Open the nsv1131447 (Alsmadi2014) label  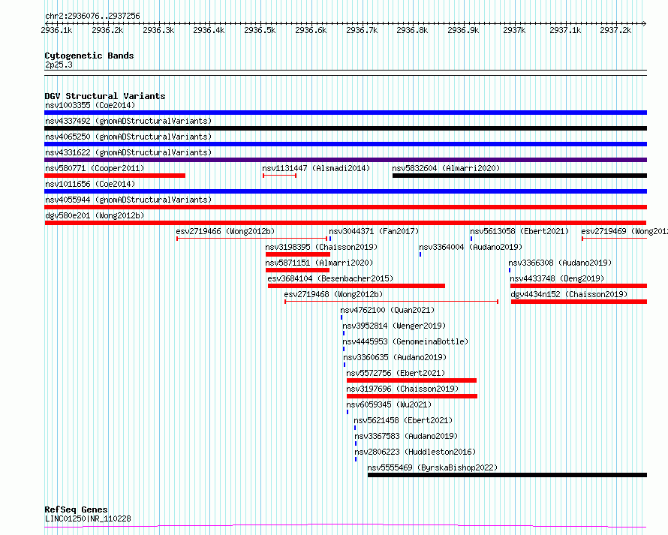(316, 168)
